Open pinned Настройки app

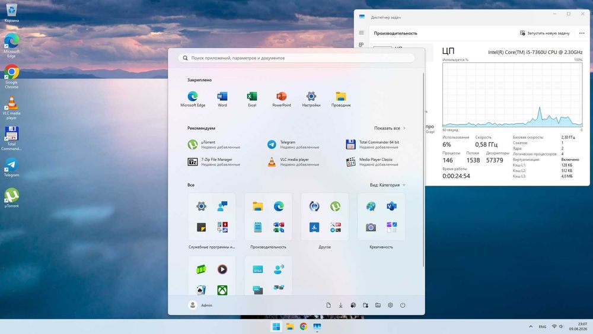tap(311, 99)
